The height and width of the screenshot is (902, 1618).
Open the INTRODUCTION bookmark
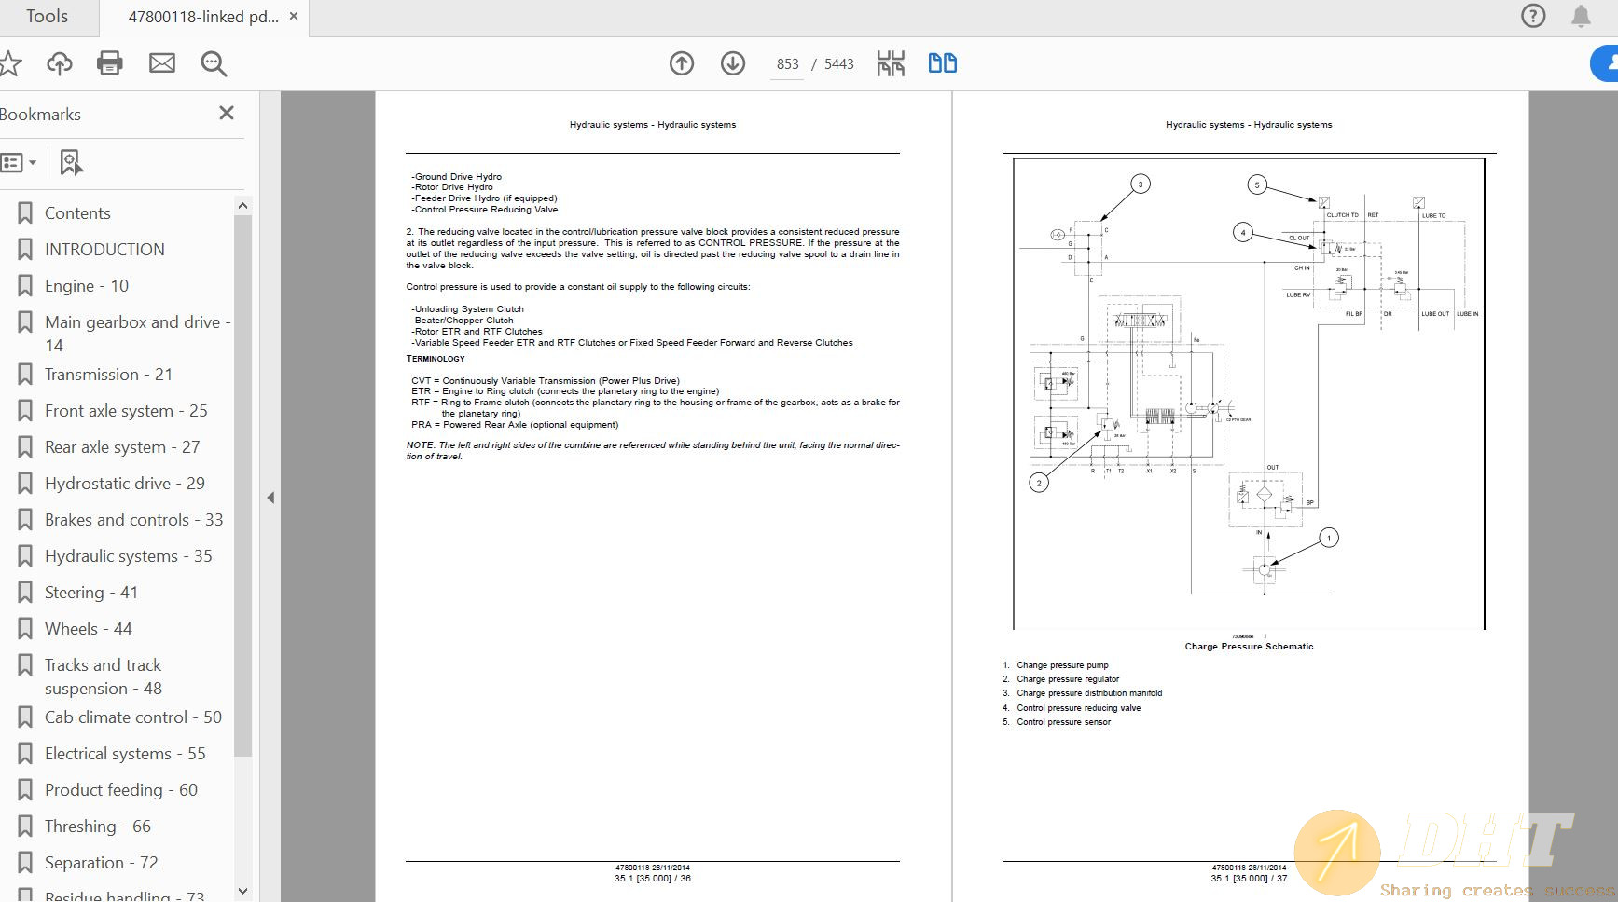104,250
